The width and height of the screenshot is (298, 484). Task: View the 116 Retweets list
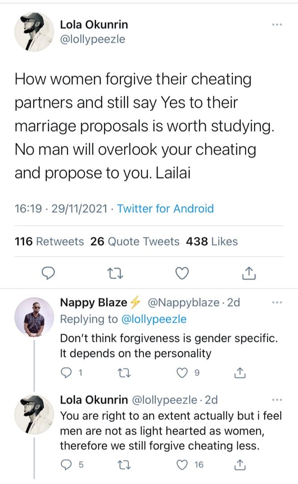click(49, 242)
